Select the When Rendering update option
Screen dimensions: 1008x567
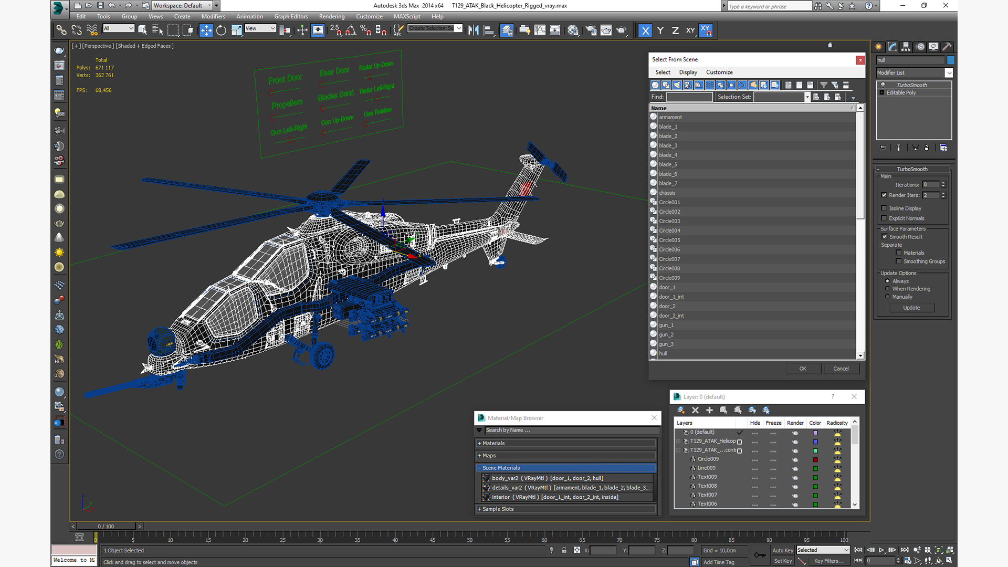click(888, 289)
